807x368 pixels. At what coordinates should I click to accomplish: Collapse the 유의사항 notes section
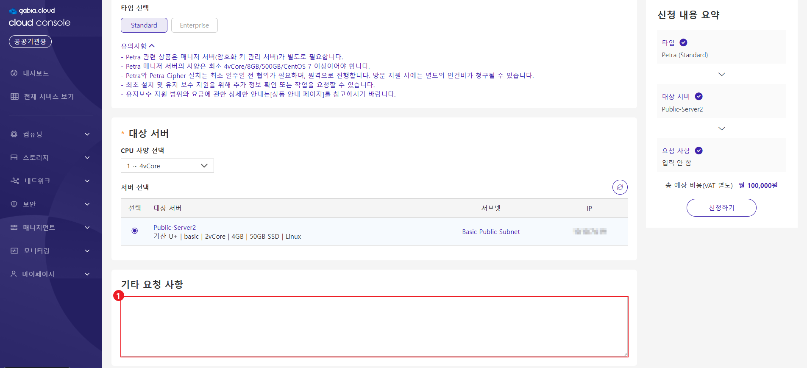138,46
